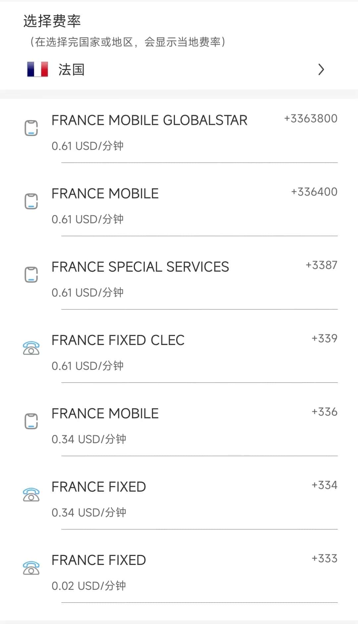Tap the 选择费率 heading
Screen dimensions: 358x624
(x=52, y=21)
